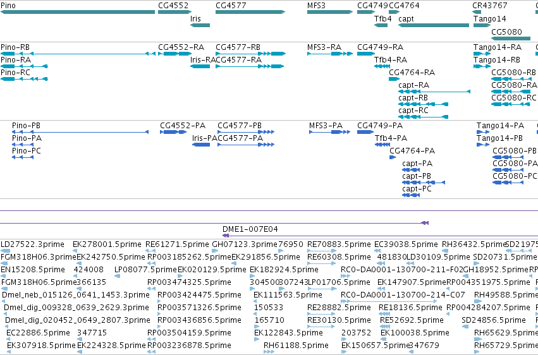Select EST RP003474325.5prime
Viewport: 538px width, 355px height.
coord(189,282)
